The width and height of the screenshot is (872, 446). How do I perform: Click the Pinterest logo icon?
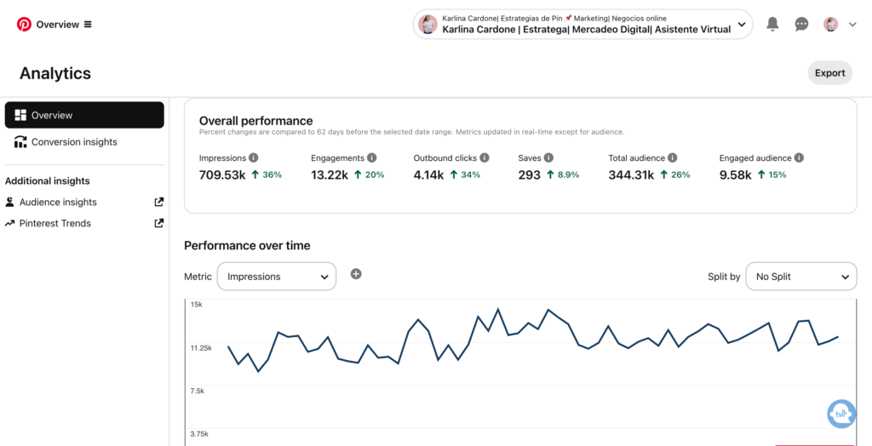24,25
